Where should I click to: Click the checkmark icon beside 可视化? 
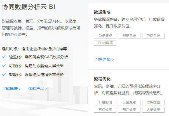click(4, 66)
